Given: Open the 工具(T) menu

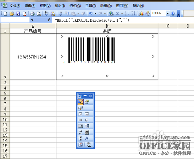Looking at the screenshot, I should (x=91, y=6).
